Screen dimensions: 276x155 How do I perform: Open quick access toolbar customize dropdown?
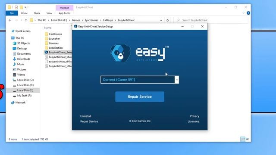click(x=25, y=7)
